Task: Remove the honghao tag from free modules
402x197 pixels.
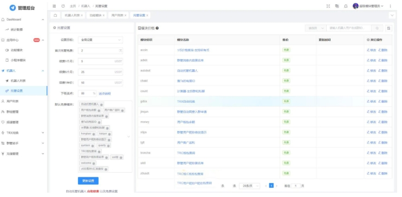Action: pyautogui.click(x=94, y=134)
